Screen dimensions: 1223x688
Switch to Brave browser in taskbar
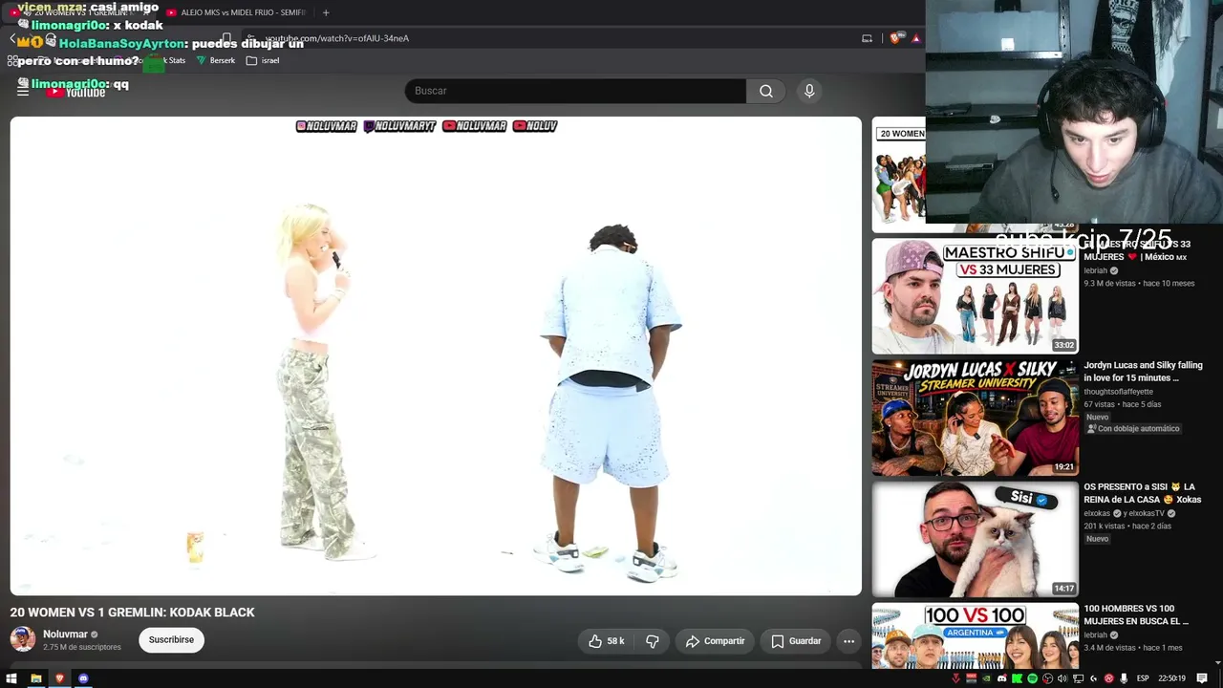(x=59, y=678)
